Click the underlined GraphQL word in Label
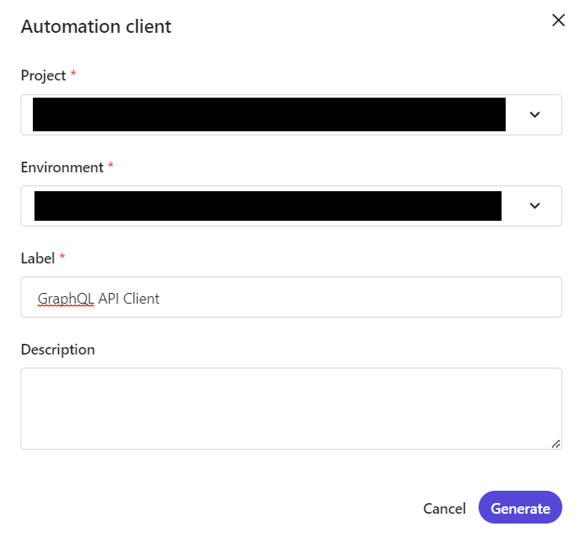 click(x=66, y=299)
